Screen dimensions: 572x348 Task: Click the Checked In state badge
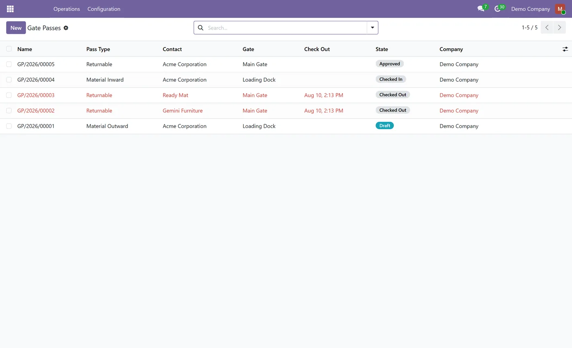click(391, 79)
